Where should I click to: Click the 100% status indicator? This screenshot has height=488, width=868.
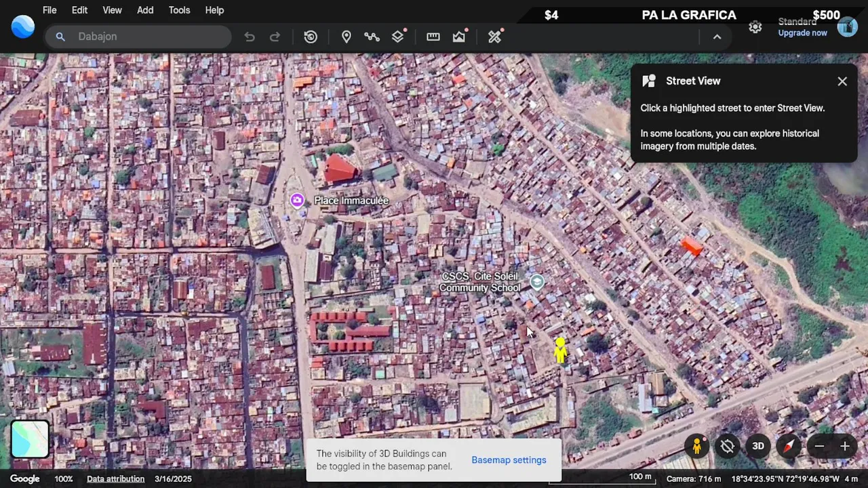(64, 479)
